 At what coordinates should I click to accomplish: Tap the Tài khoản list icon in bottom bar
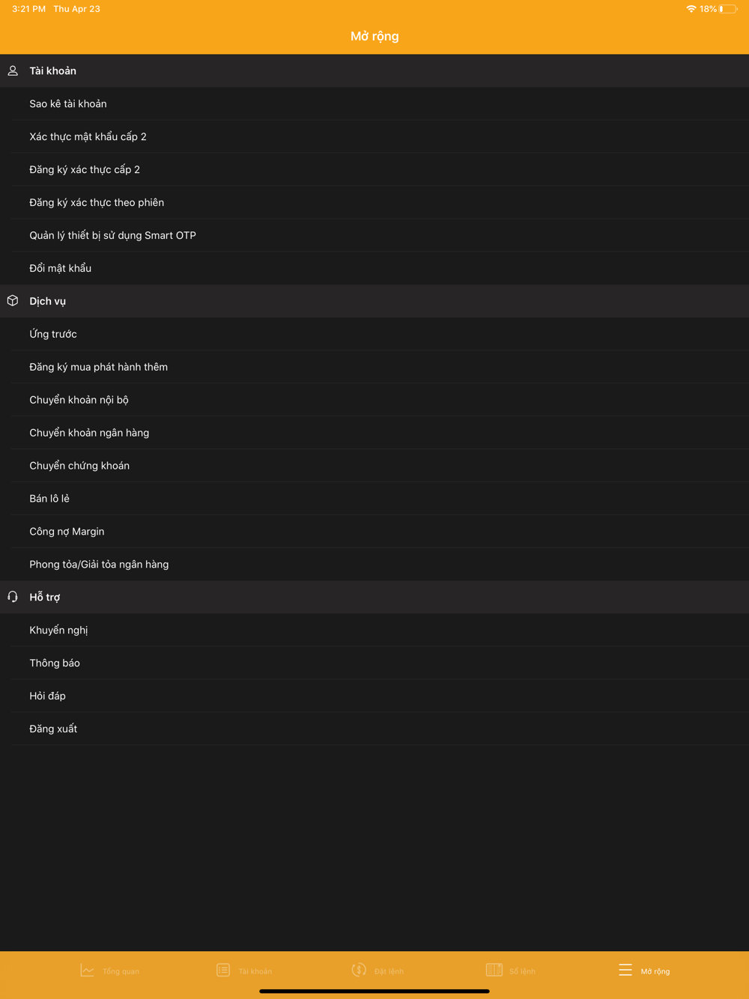click(223, 971)
